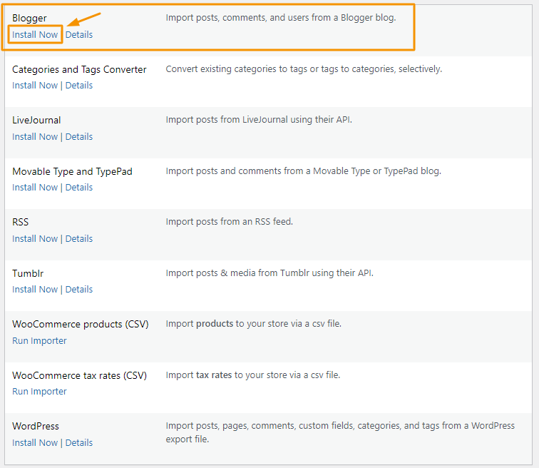The image size is (539, 468).
Task: Select the WordPress importer title
Action: click(36, 427)
